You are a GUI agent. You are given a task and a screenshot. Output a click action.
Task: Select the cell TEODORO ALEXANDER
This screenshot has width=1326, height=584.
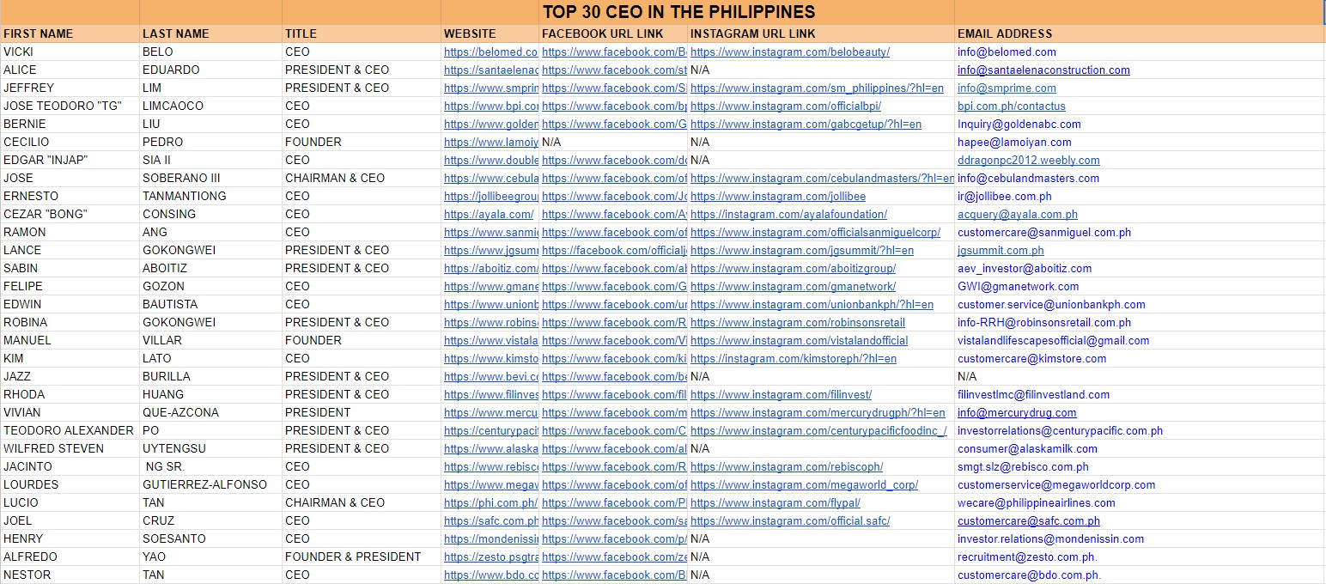[70, 431]
